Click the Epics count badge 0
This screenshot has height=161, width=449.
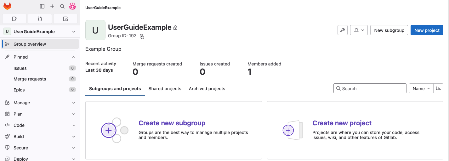tap(72, 90)
